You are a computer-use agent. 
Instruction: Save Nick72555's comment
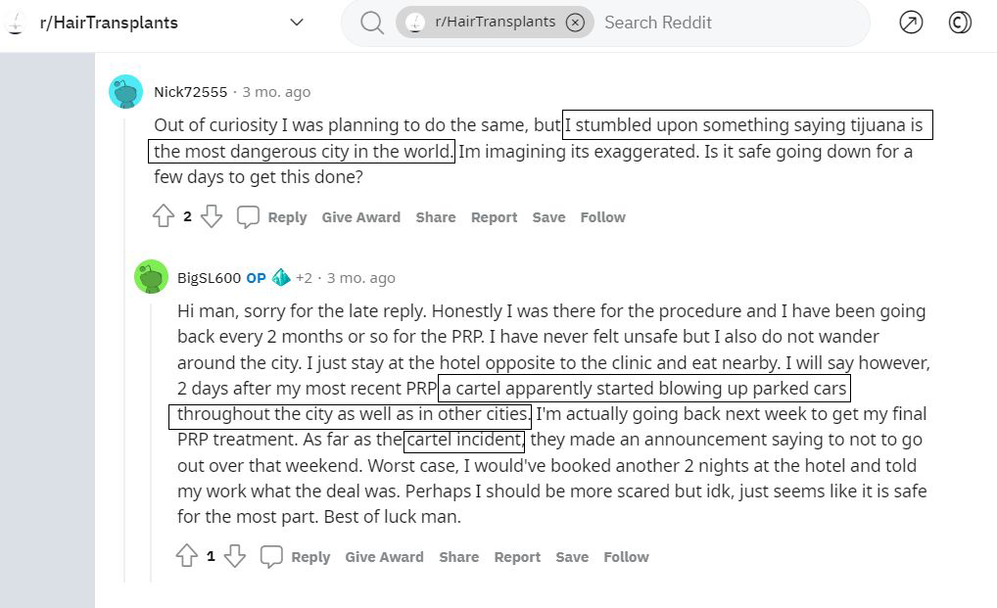pyautogui.click(x=548, y=217)
